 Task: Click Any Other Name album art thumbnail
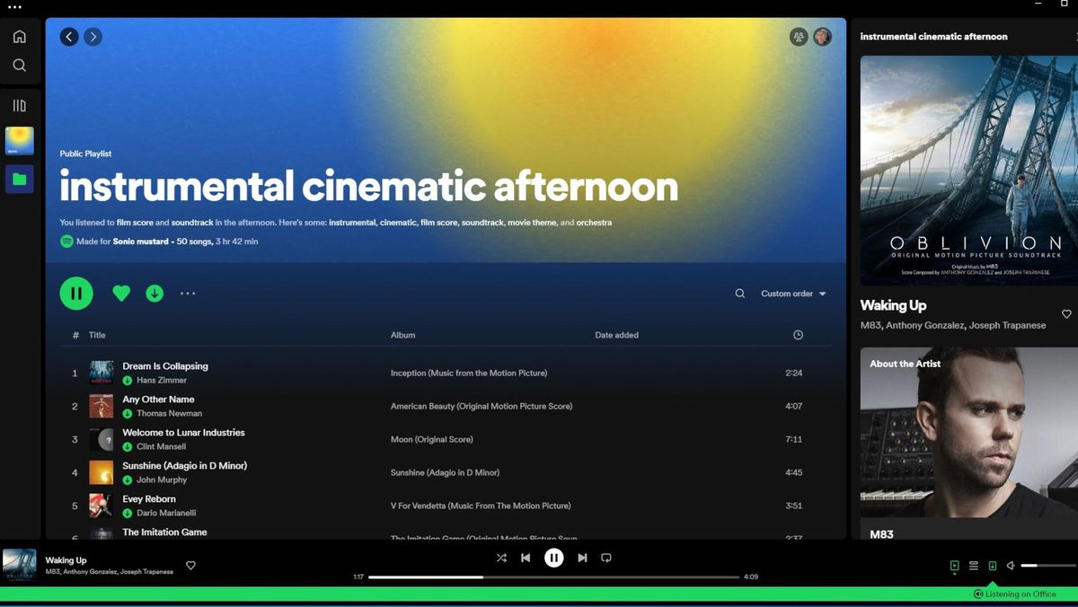[x=102, y=406]
